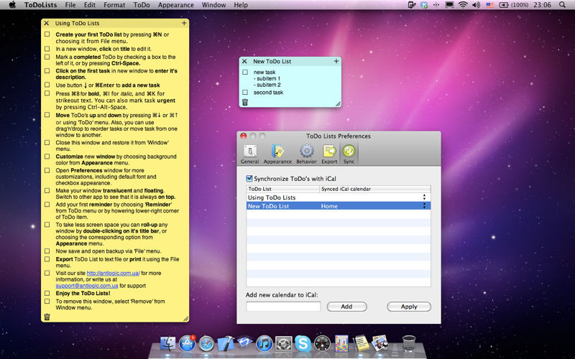Open Finder from the dock

[x=168, y=344]
